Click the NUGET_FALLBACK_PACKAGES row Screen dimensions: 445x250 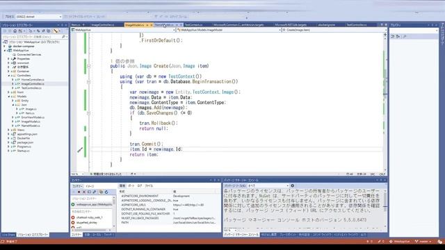(168, 218)
